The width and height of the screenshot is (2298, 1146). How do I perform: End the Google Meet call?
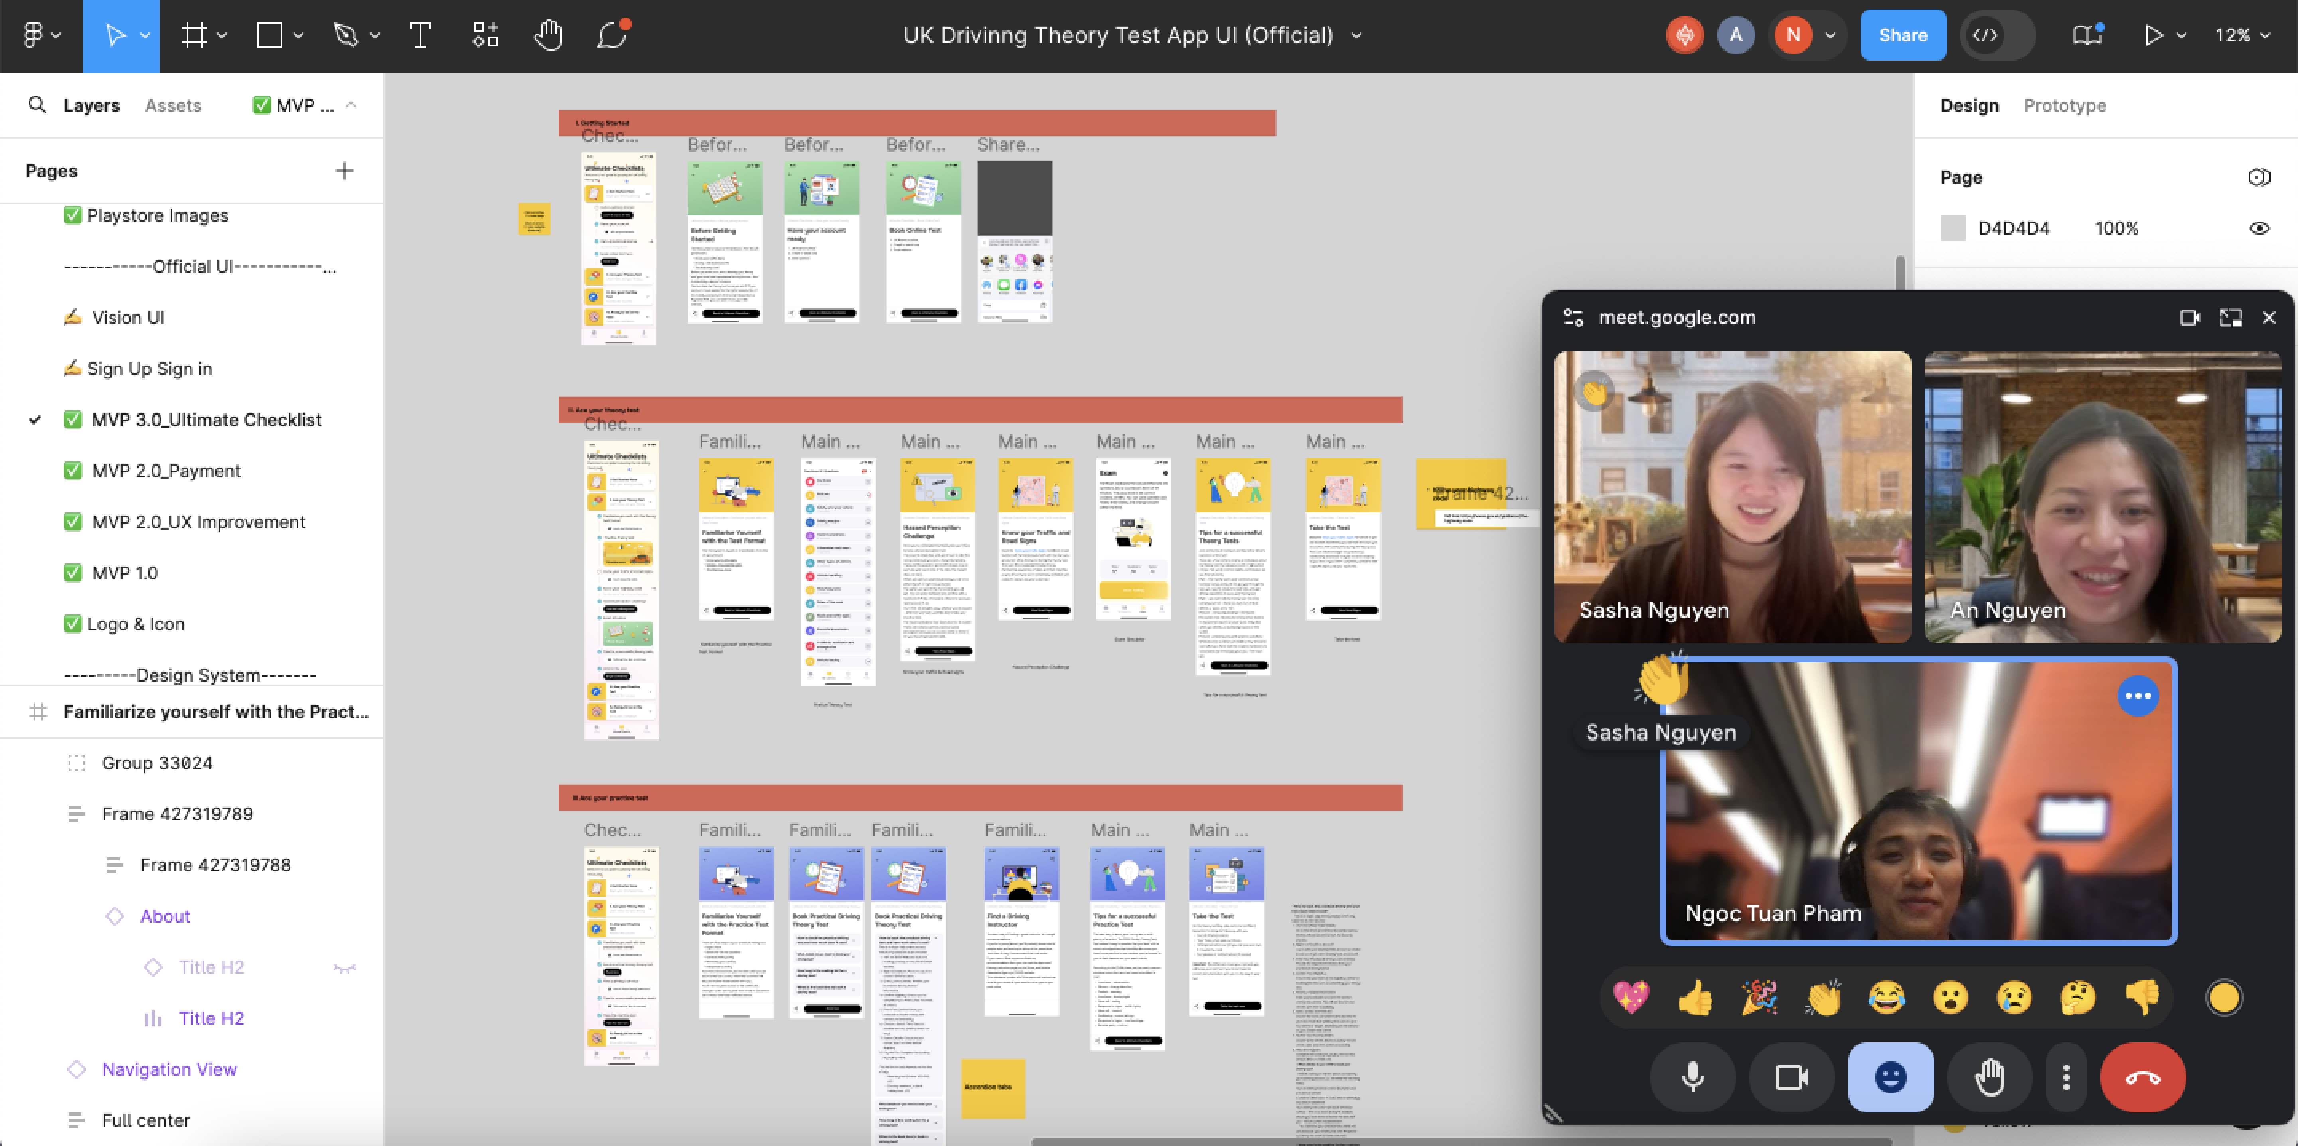click(2142, 1077)
